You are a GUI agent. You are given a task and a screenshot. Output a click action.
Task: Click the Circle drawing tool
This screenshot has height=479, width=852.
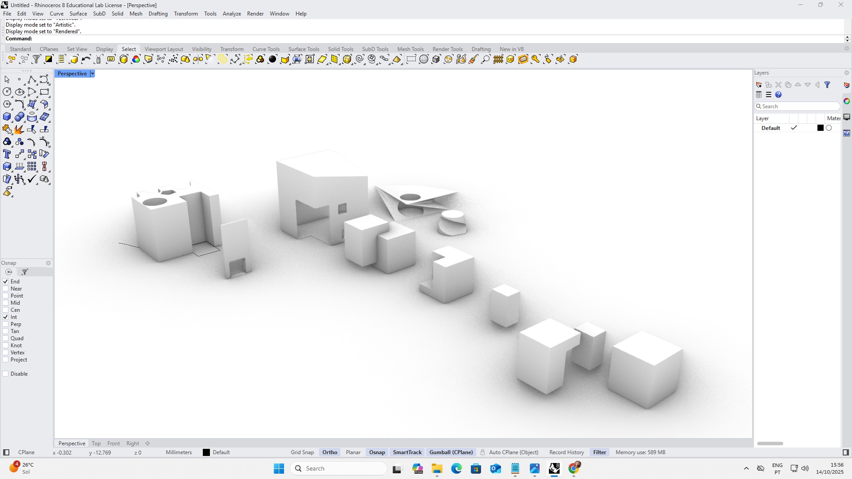click(7, 92)
